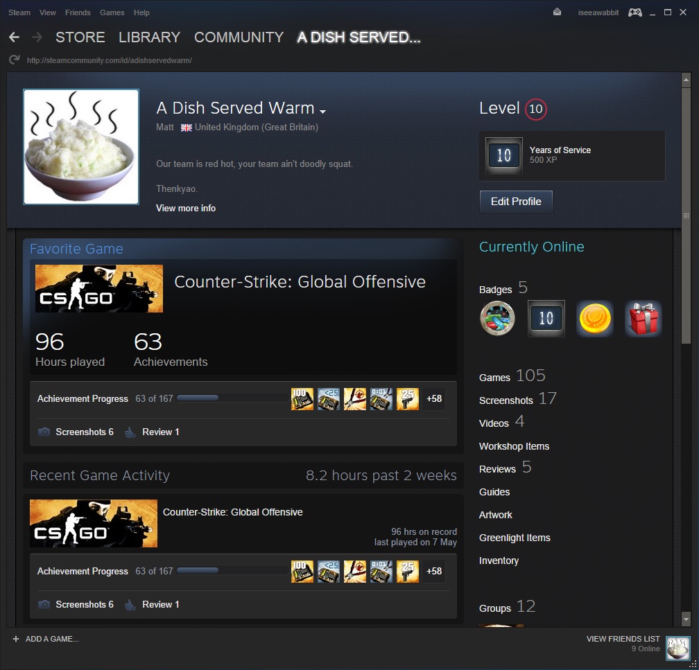
Task: Open the Games menu
Action: point(112,12)
